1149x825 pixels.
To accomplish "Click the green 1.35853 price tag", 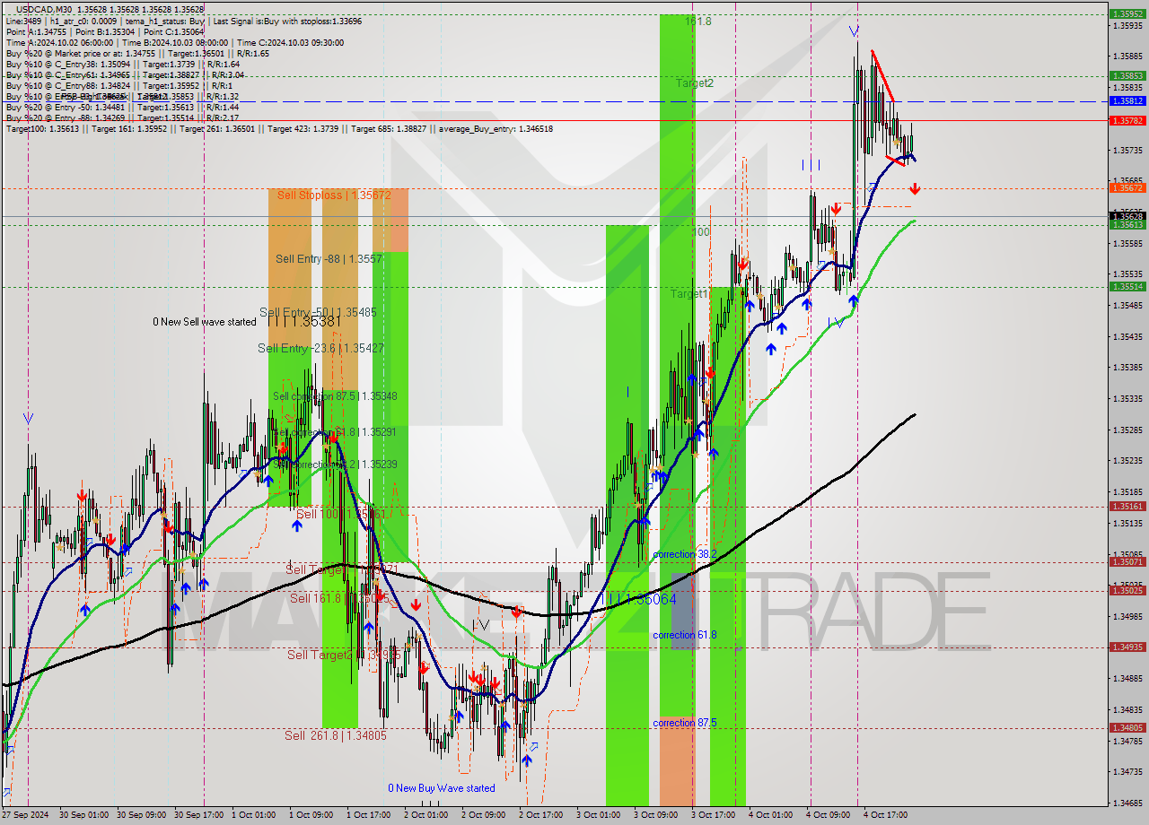I will pos(1127,76).
